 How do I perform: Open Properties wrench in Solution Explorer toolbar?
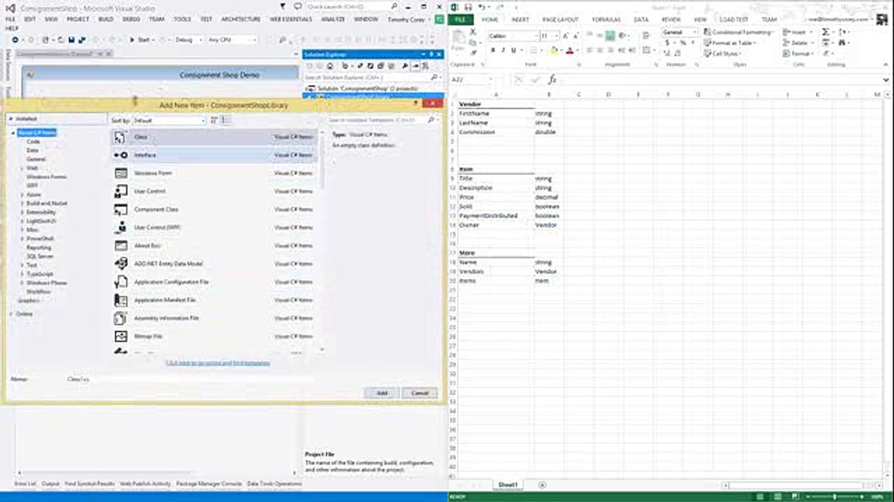(405, 66)
